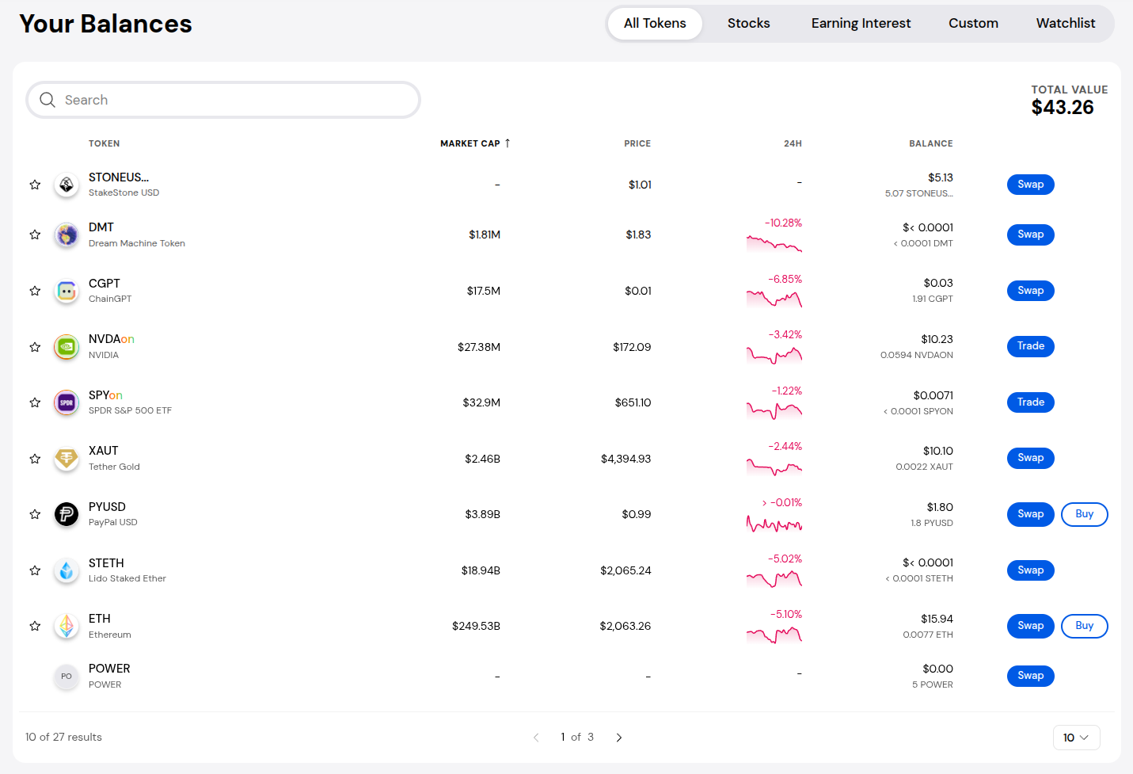Star NVDAon to add to watchlist

(35, 347)
